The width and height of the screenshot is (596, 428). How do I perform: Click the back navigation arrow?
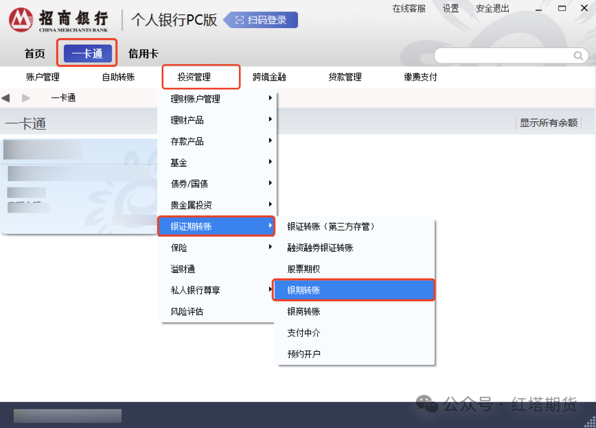coord(6,98)
